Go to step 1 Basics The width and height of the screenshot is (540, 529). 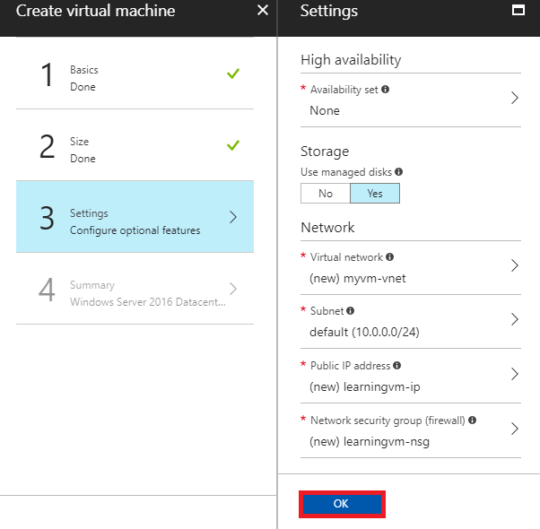coord(135,78)
